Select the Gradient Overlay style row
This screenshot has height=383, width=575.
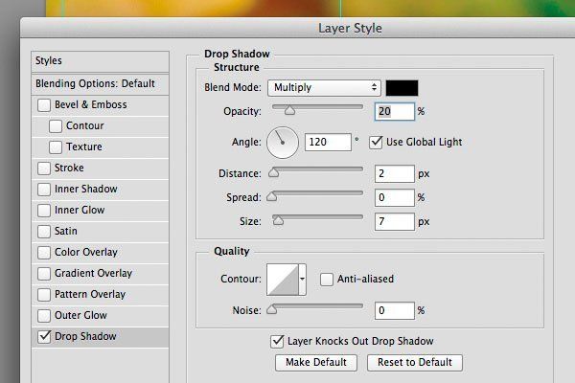(x=100, y=274)
